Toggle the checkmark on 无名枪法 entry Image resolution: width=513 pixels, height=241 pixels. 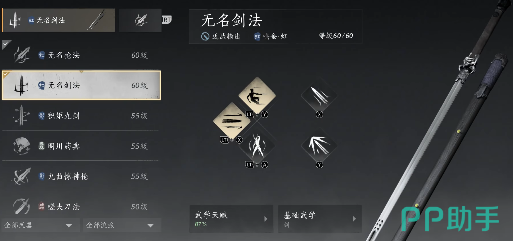[6, 44]
